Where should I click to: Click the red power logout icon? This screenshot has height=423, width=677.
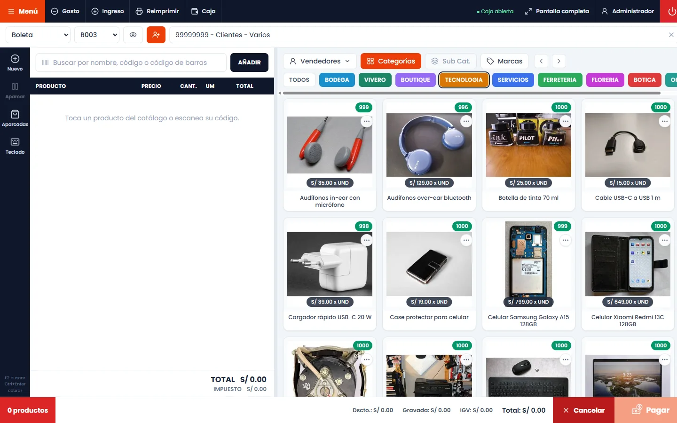coord(669,11)
